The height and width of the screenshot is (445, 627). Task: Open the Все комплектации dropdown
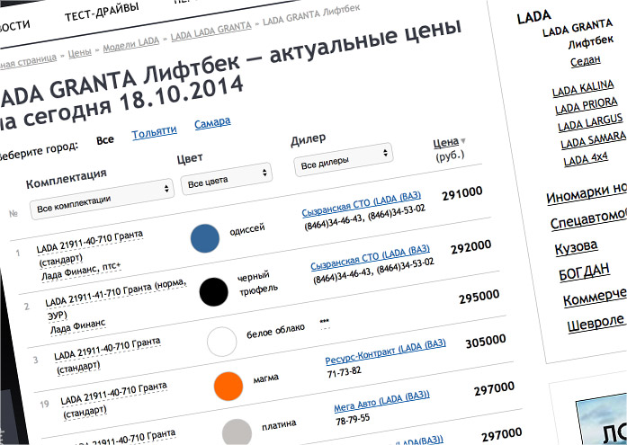[102, 199]
